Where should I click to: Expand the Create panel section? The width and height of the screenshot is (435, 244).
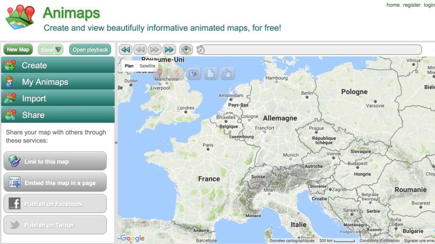(58, 65)
